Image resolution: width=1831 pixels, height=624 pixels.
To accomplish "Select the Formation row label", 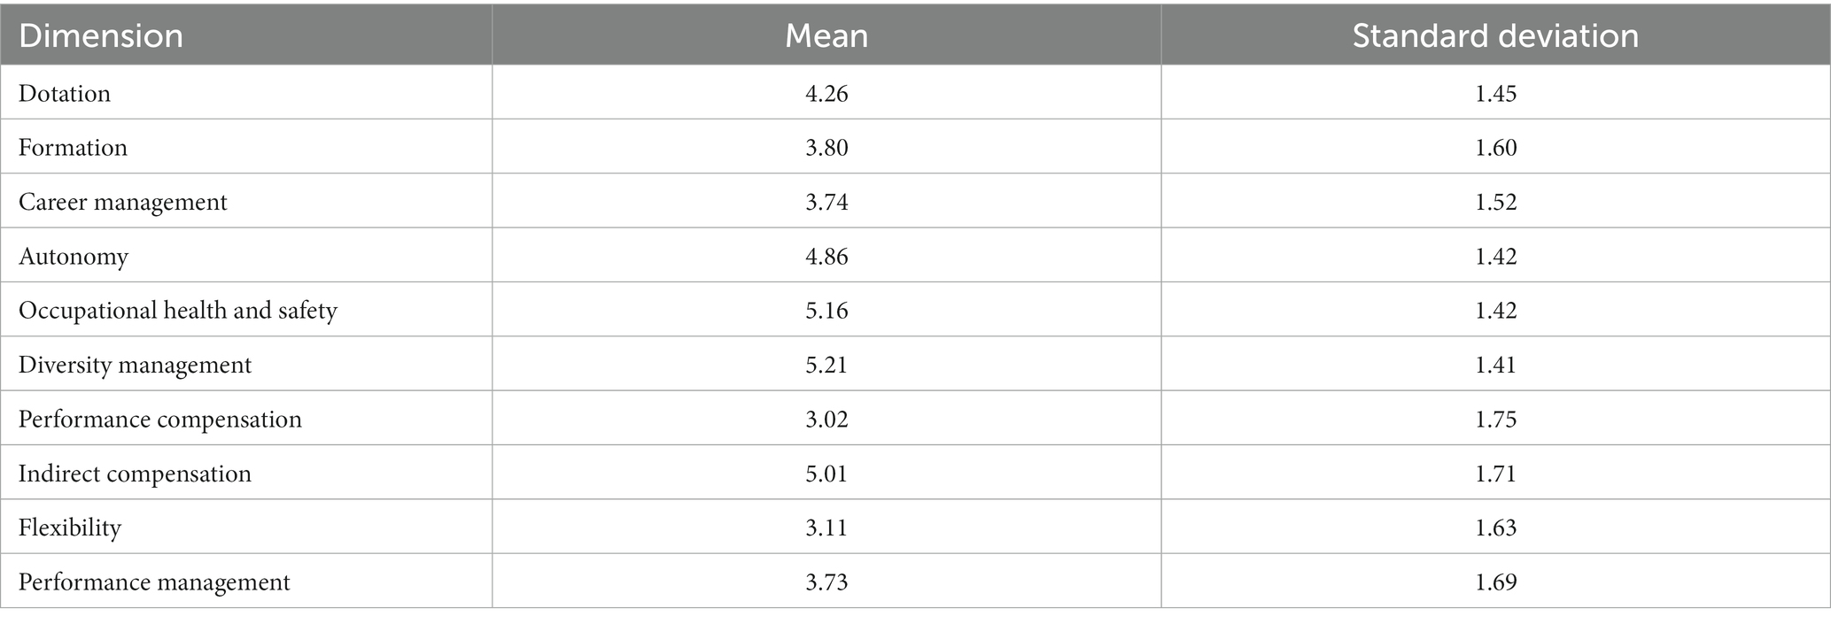I will 73,147.
